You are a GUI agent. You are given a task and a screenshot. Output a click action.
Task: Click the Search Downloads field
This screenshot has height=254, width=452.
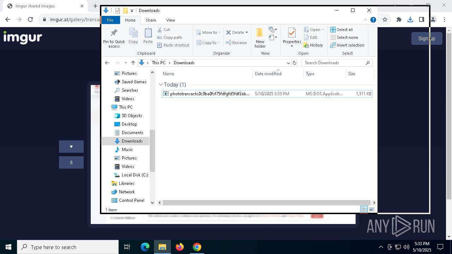click(337, 63)
